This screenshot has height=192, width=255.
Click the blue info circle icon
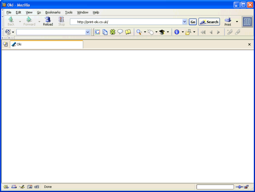(177, 32)
